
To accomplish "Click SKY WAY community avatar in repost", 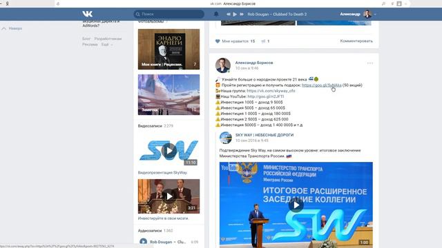I will click(x=226, y=138).
